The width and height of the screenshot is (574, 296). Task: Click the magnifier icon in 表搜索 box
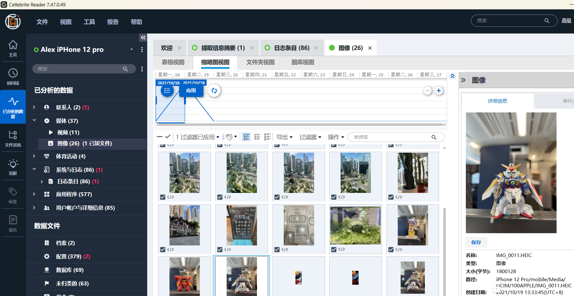pos(434,137)
